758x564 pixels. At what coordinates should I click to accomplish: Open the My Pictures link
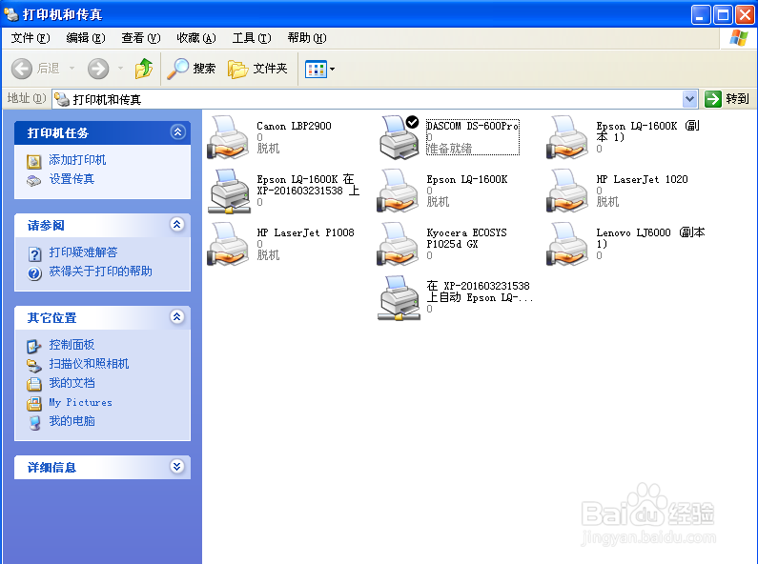pos(80,402)
